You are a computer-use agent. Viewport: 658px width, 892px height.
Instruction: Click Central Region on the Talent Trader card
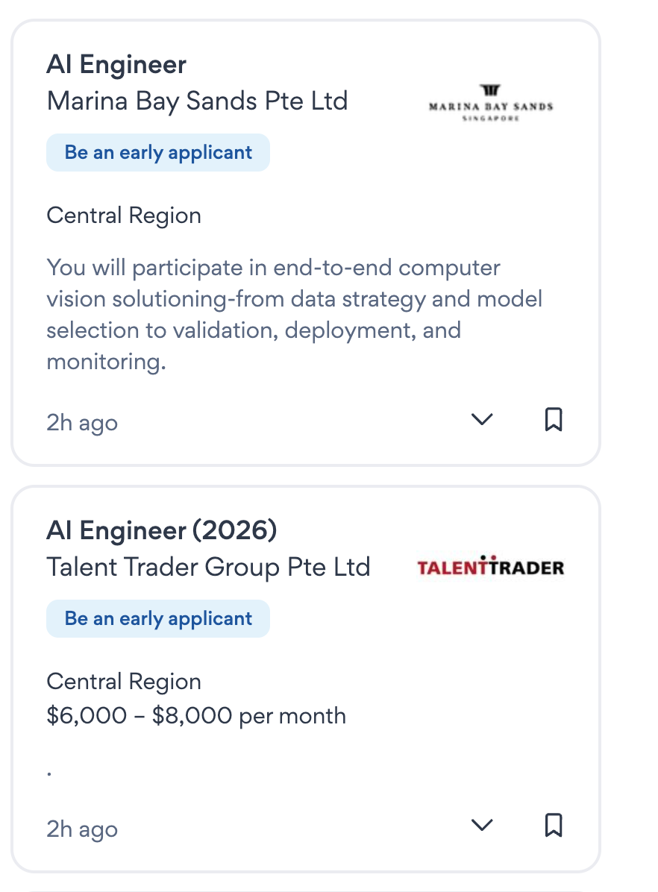click(x=124, y=682)
